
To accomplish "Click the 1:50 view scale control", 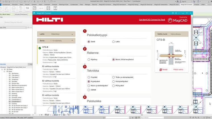I will click(x=41, y=115).
